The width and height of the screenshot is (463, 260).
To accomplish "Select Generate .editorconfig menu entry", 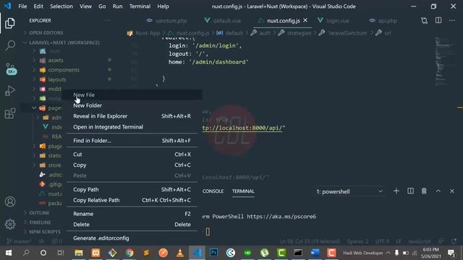I will (x=132, y=238).
